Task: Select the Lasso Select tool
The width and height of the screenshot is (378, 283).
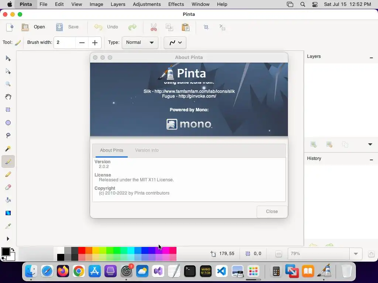Action: 8,136
